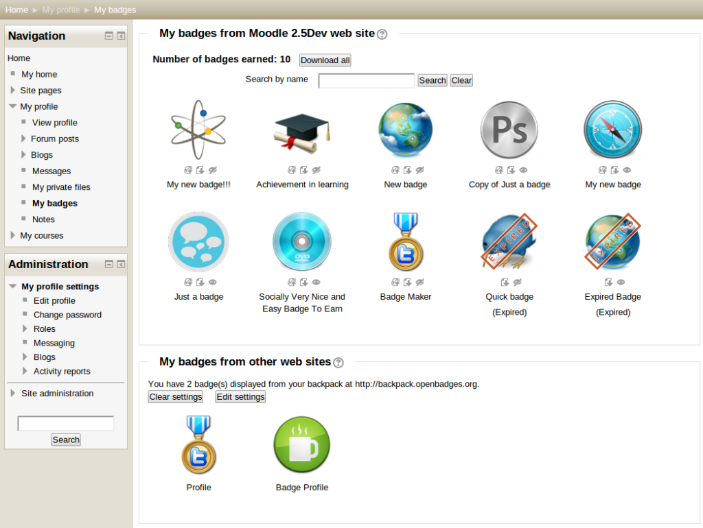Click 'Edit settings' for backpack

[x=240, y=397]
